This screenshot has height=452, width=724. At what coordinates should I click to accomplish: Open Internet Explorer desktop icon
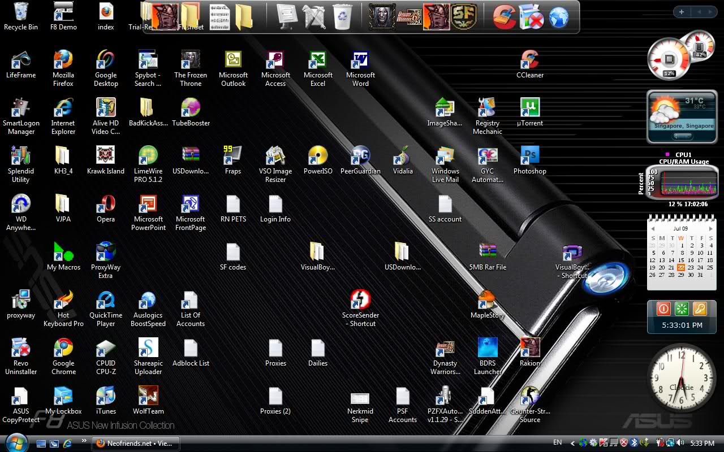pos(63,116)
